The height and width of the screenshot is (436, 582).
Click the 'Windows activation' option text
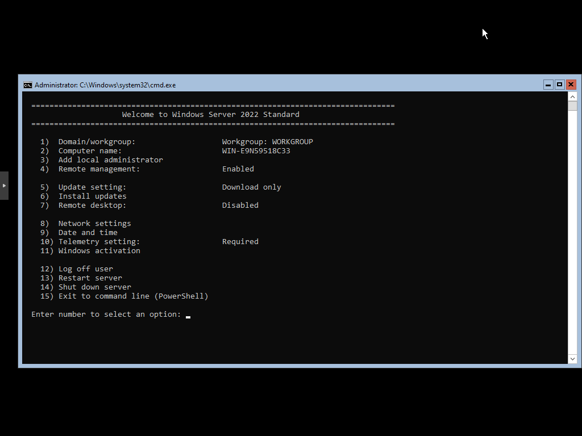tap(99, 251)
